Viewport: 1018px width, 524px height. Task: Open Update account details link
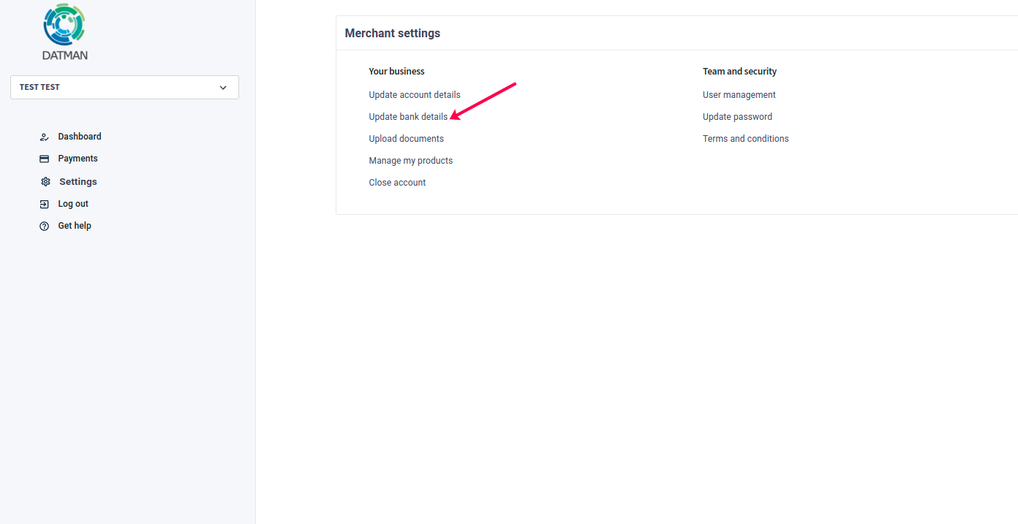click(x=415, y=95)
